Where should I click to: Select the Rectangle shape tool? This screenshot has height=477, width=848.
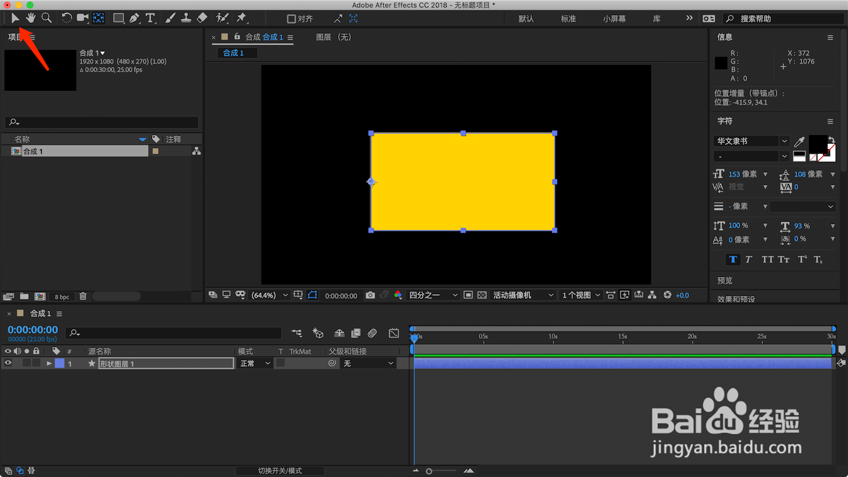(x=119, y=18)
